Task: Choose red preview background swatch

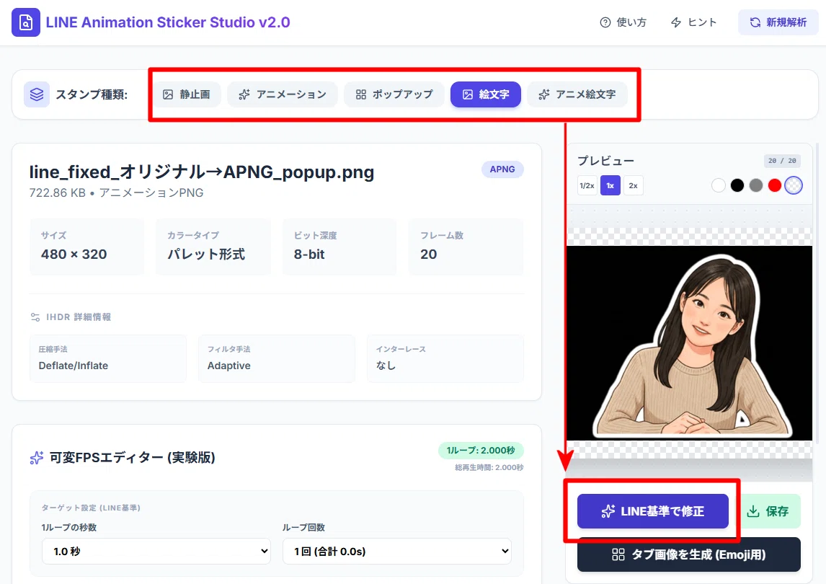Action: point(774,185)
